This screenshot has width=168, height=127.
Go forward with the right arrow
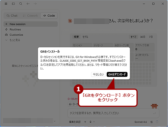point(35,4)
